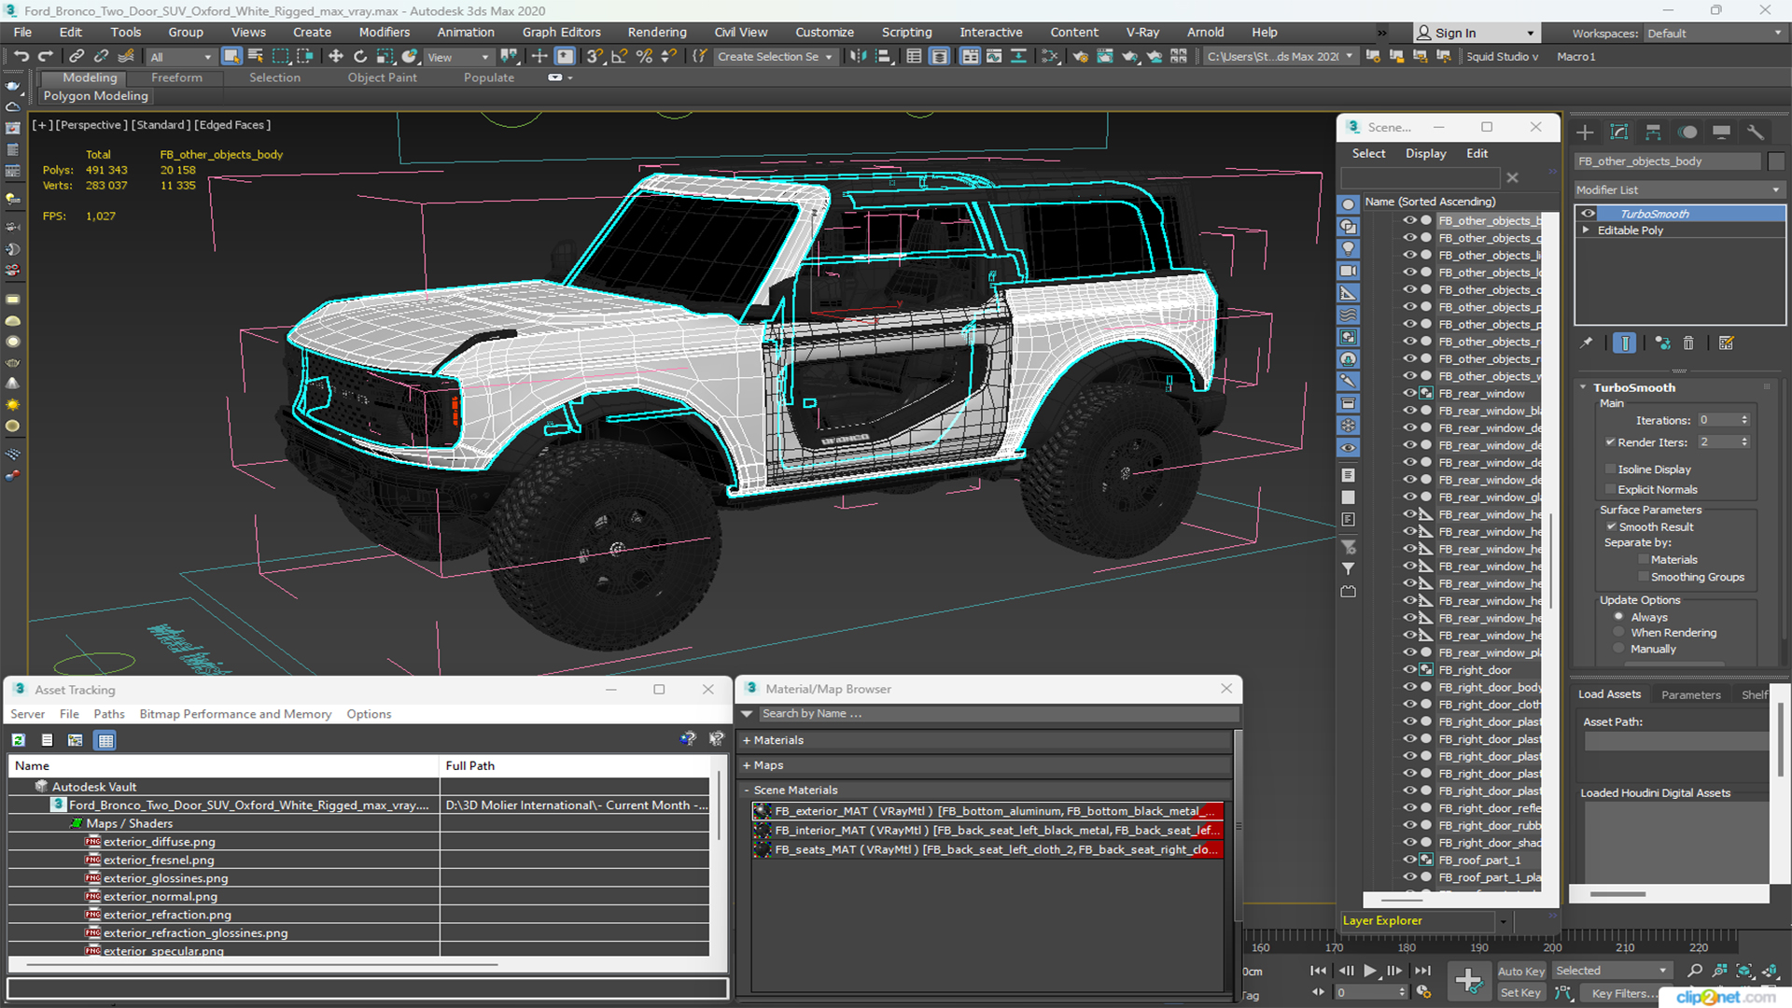The width and height of the screenshot is (1792, 1008).
Task: Open the Modifiers menu
Action: tap(385, 33)
